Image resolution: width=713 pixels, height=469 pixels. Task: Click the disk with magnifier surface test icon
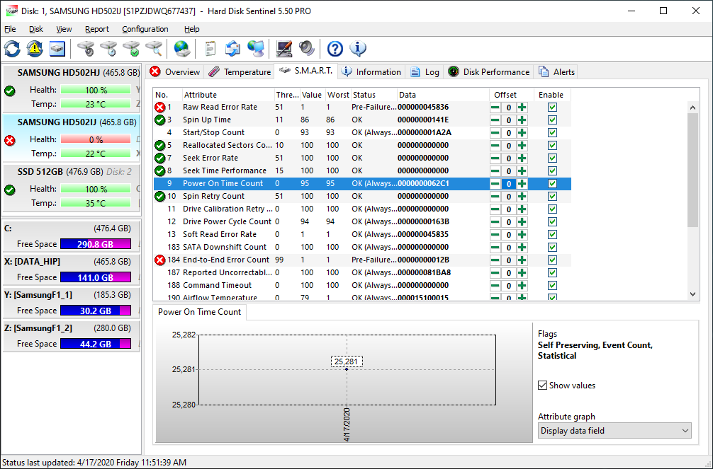(154, 49)
